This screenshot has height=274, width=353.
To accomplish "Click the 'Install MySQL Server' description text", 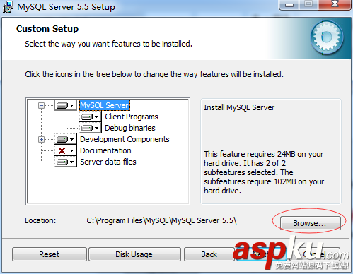I will (x=239, y=107).
